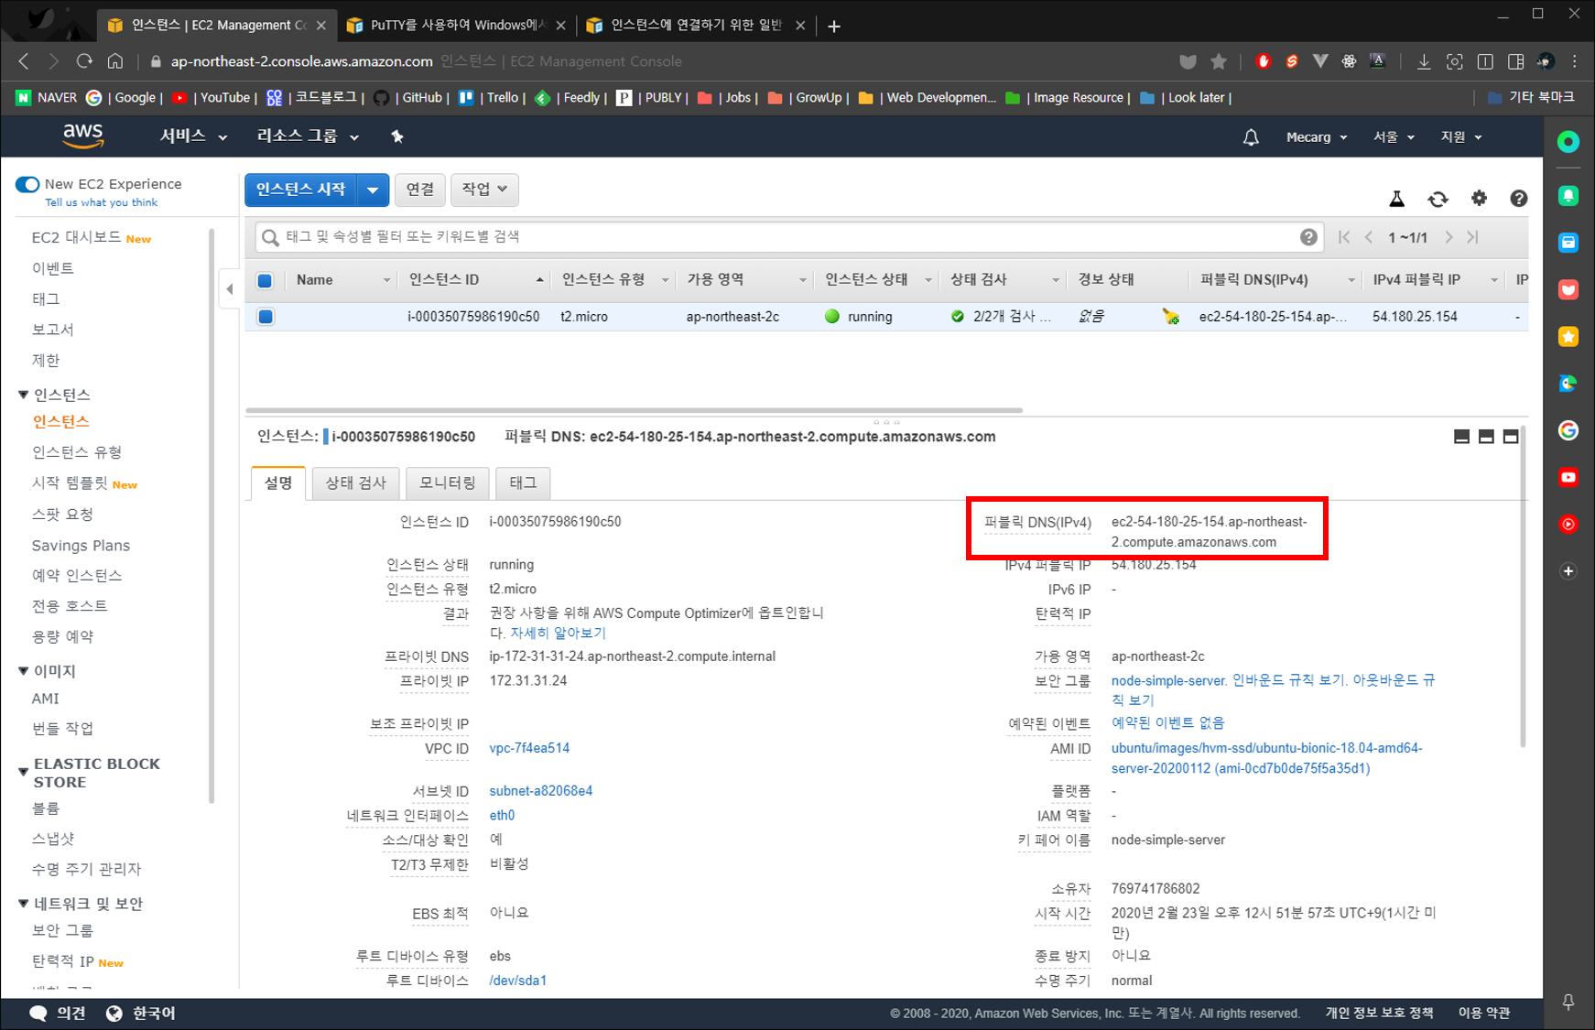Open browser downloads icon
The width and height of the screenshot is (1595, 1030).
(x=1424, y=61)
